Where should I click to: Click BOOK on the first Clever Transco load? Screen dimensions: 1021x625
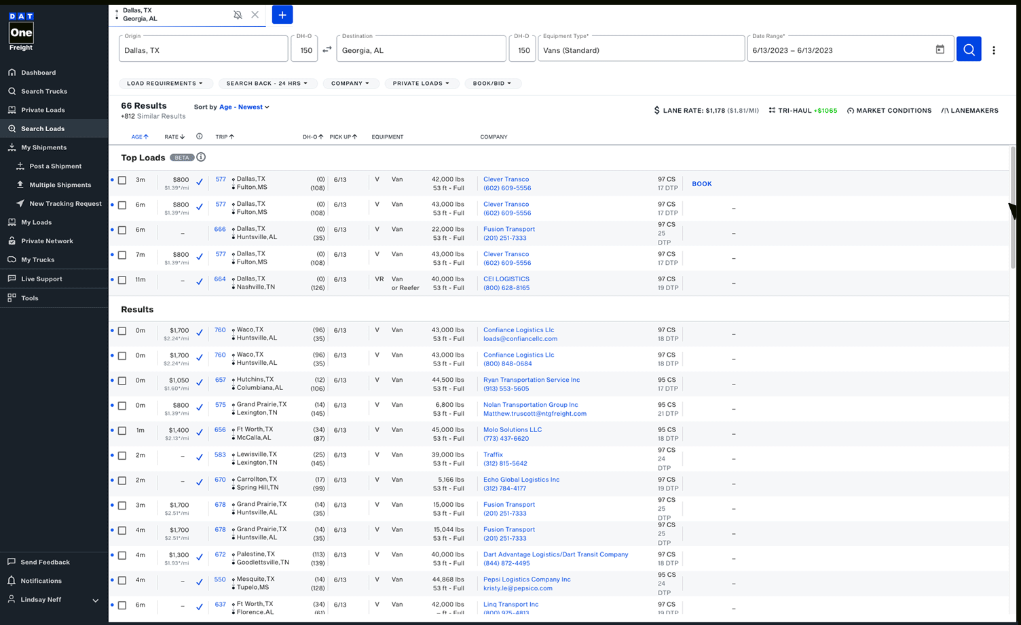(x=701, y=184)
